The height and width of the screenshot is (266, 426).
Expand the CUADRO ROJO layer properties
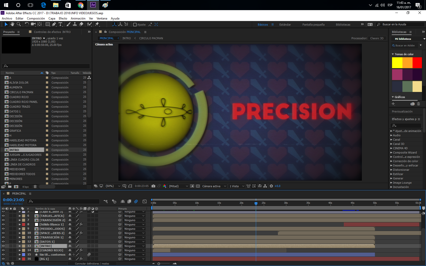(x=20, y=250)
